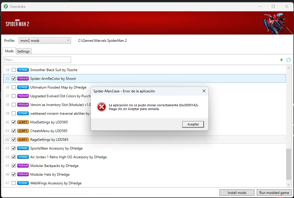Disable the ModSettings by LDD565 checkbox
The height and width of the screenshot is (198, 294).
[x=13, y=122]
